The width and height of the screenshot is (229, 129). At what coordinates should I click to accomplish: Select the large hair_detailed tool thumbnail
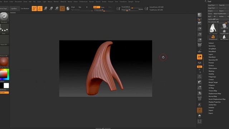point(213,29)
